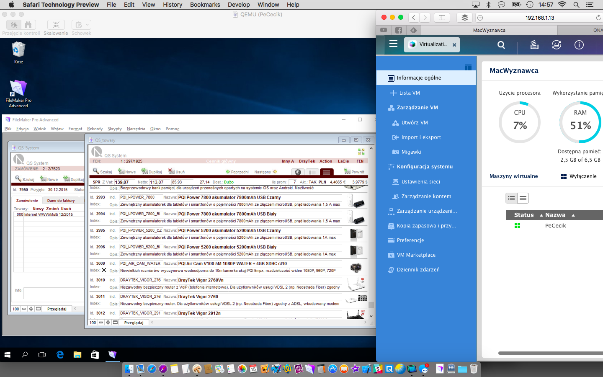603x377 pixels.
Task: Select the list view tab in QS_towary
Action: click(326, 172)
